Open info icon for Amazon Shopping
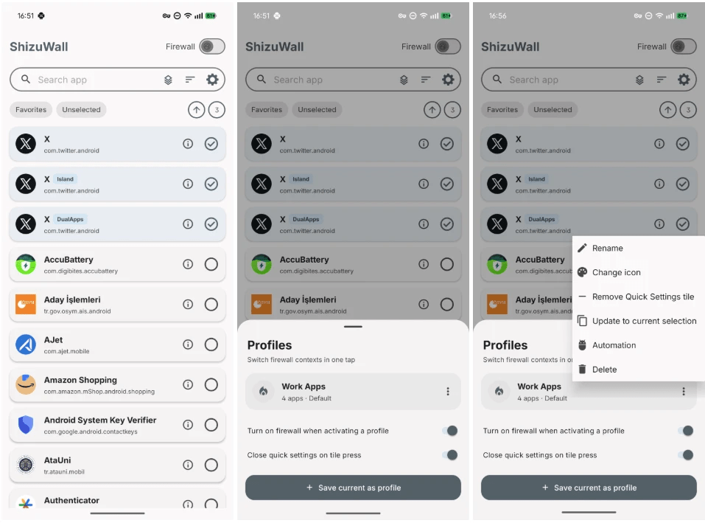 188,384
